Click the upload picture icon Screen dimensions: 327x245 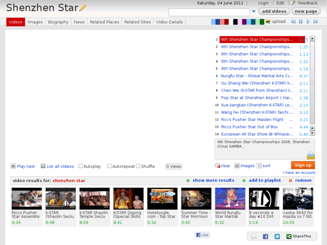click(268, 22)
